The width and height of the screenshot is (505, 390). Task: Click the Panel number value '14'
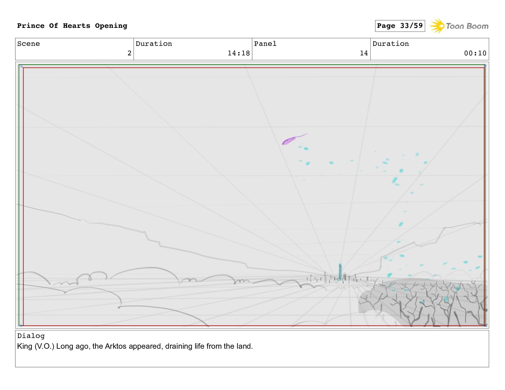coord(364,53)
